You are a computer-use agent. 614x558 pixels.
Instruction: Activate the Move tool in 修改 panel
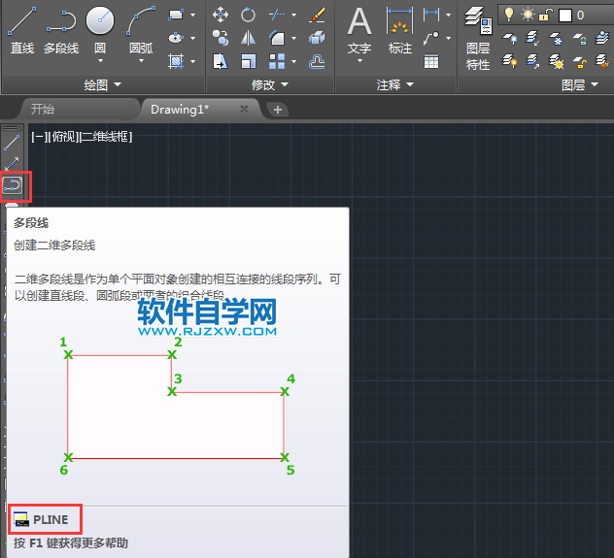[221, 15]
